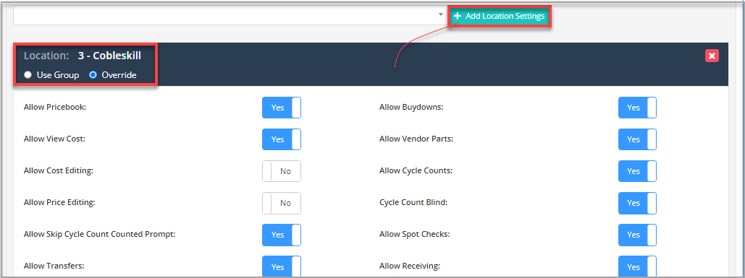Click the 'Allow Transfers:' label
Viewport: 745px width, 278px height.
(x=54, y=266)
